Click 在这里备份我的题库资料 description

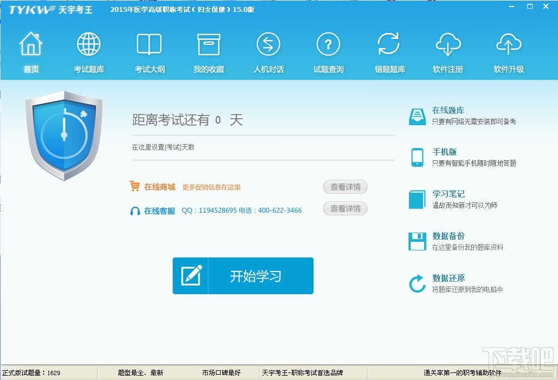[x=468, y=247]
